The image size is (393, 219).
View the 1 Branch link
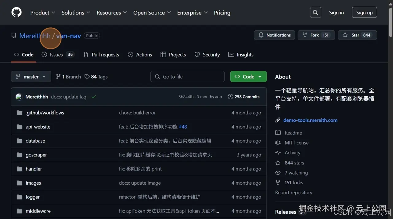pos(68,77)
